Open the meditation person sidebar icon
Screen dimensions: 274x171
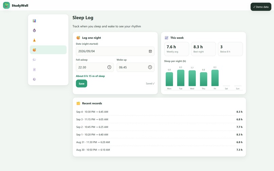click(34, 40)
